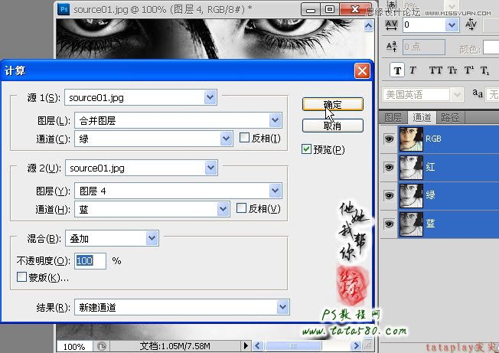The image size is (499, 353).
Task: Click the 颜色 text color swatch
Action: coord(491,47)
